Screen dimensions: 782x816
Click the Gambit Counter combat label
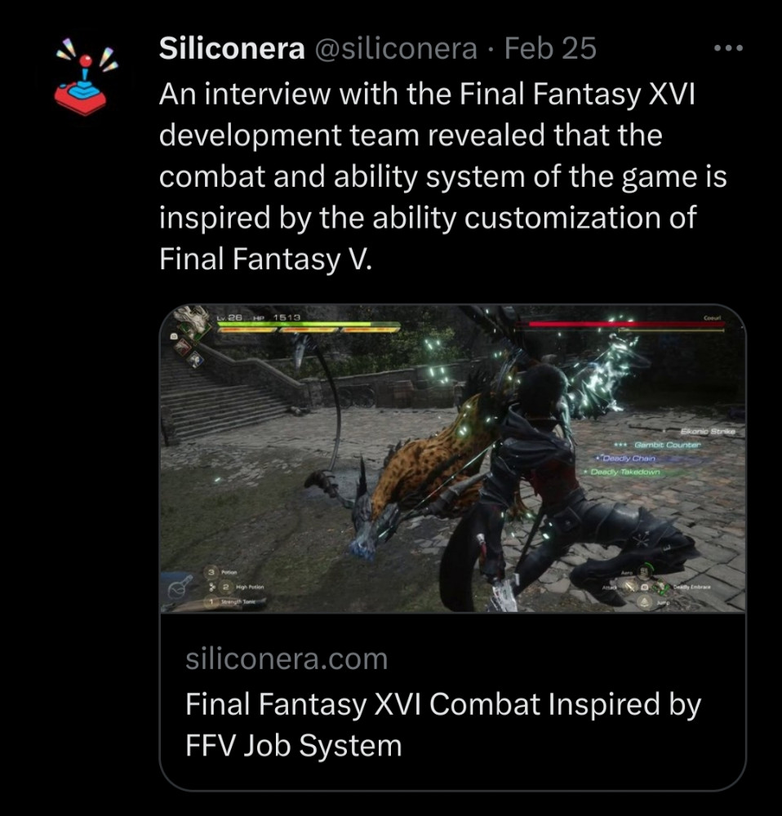(667, 445)
